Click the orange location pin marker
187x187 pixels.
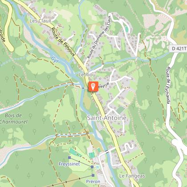pos(93,86)
